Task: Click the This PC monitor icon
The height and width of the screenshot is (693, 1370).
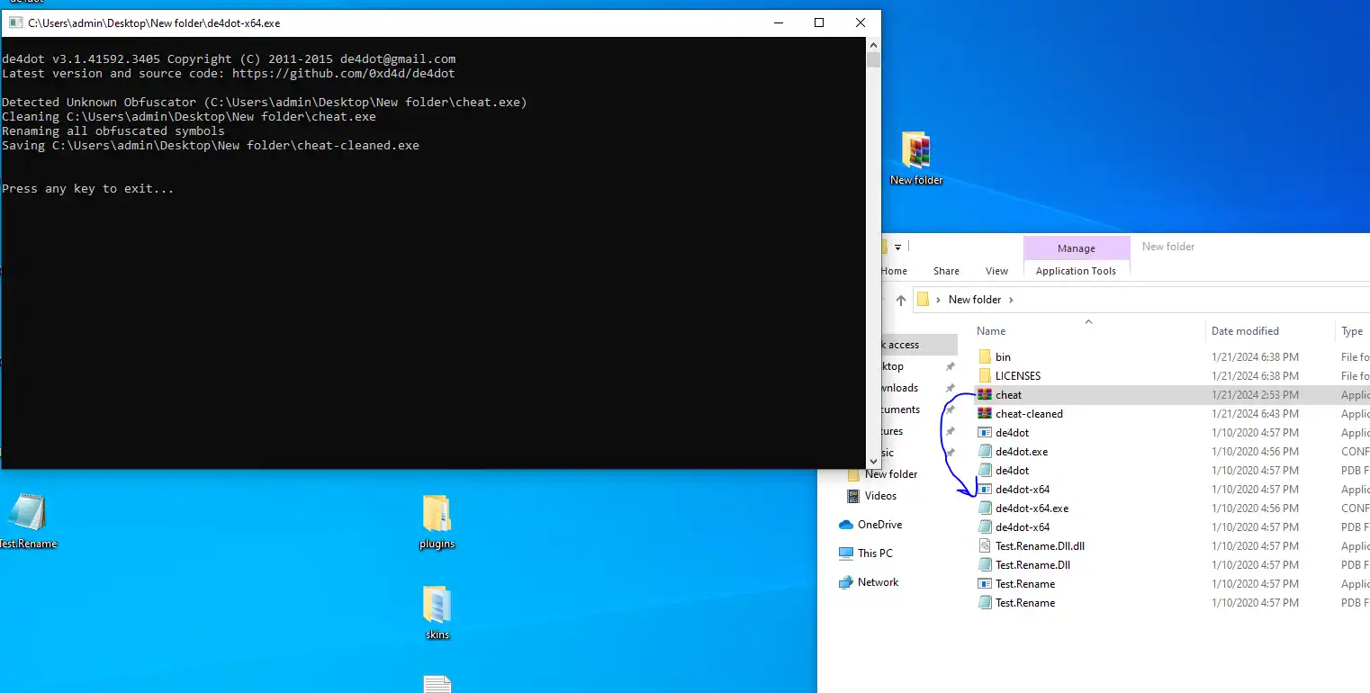Action: click(845, 553)
